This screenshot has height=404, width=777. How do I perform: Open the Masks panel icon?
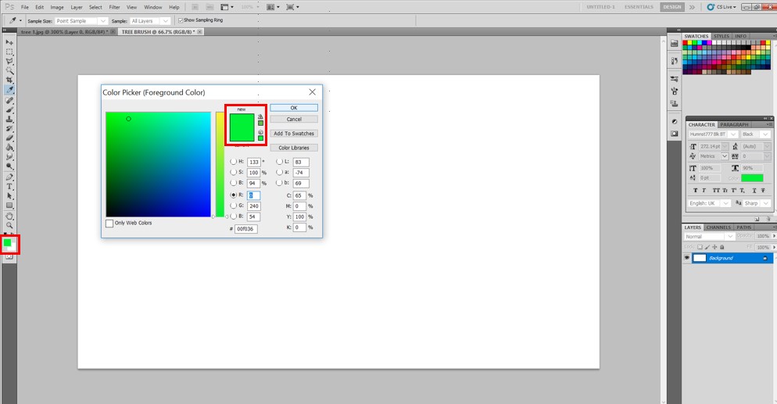point(674,134)
